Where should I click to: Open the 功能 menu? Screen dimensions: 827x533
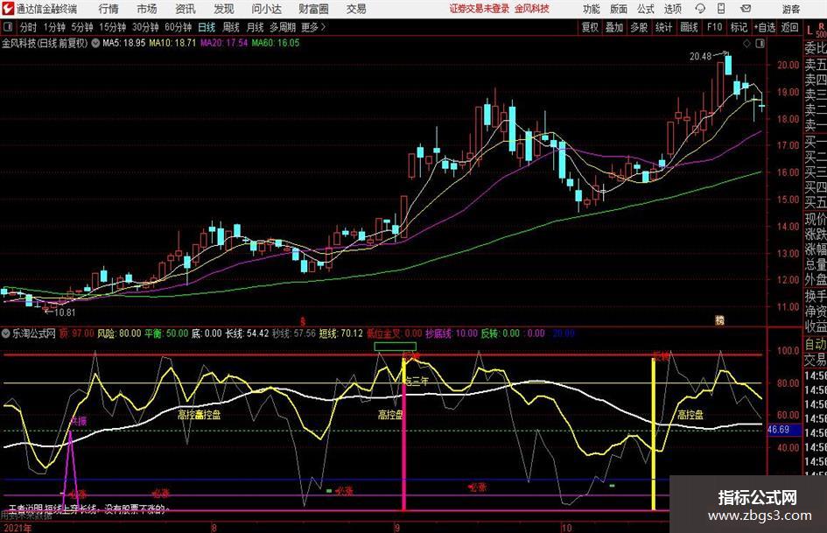(592, 9)
